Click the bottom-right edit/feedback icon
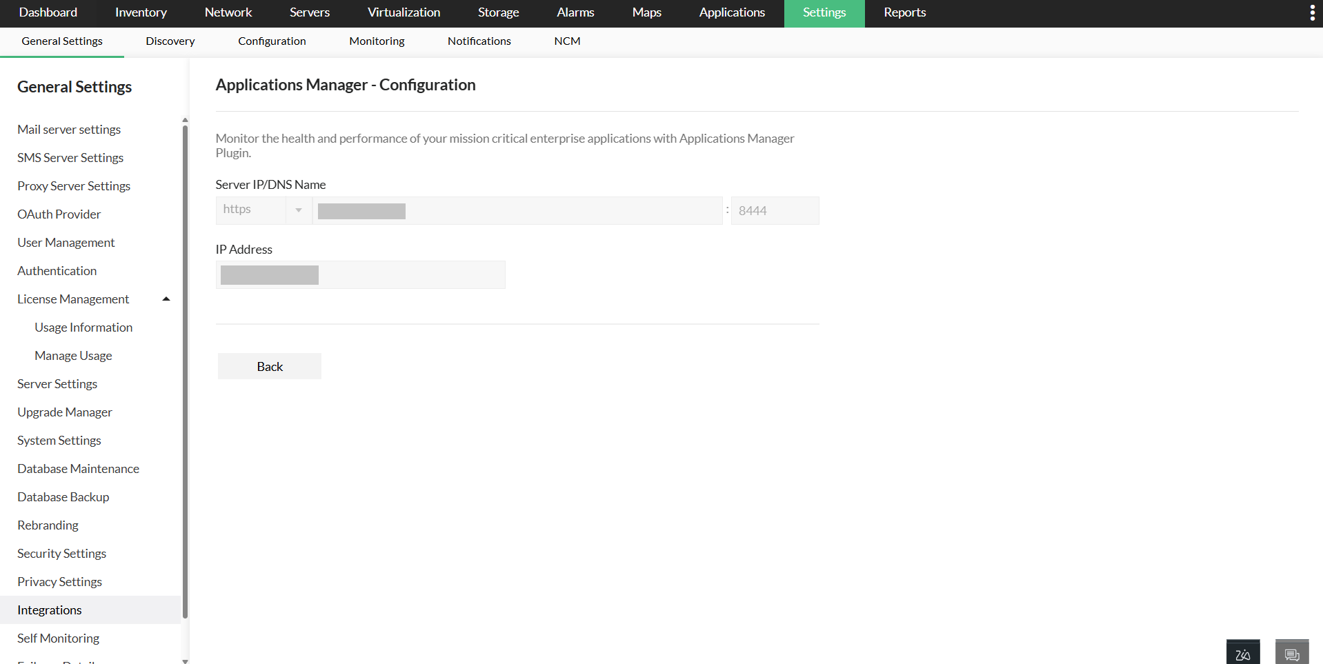This screenshot has width=1323, height=664. (x=1243, y=652)
